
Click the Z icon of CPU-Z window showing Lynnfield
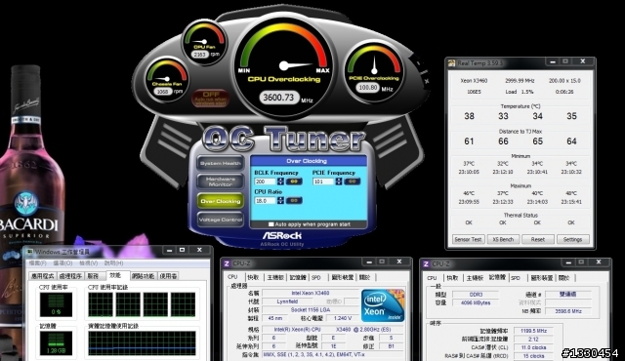227,263
